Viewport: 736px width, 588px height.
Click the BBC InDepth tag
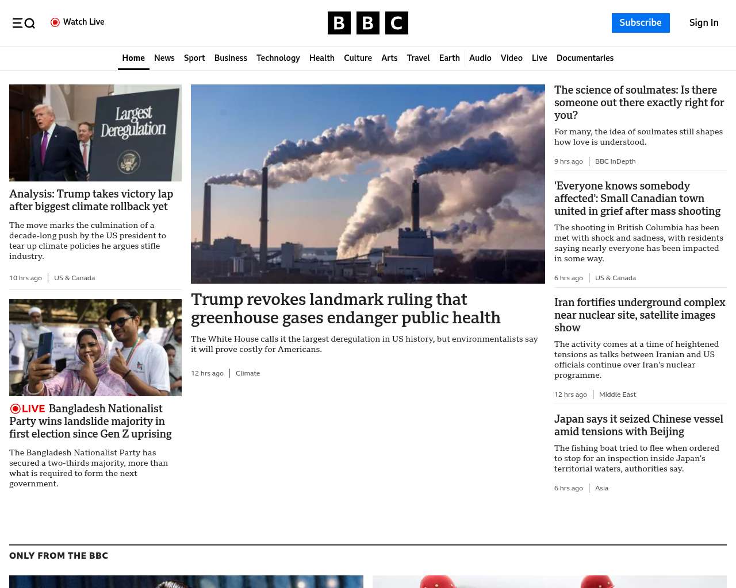[x=615, y=161]
